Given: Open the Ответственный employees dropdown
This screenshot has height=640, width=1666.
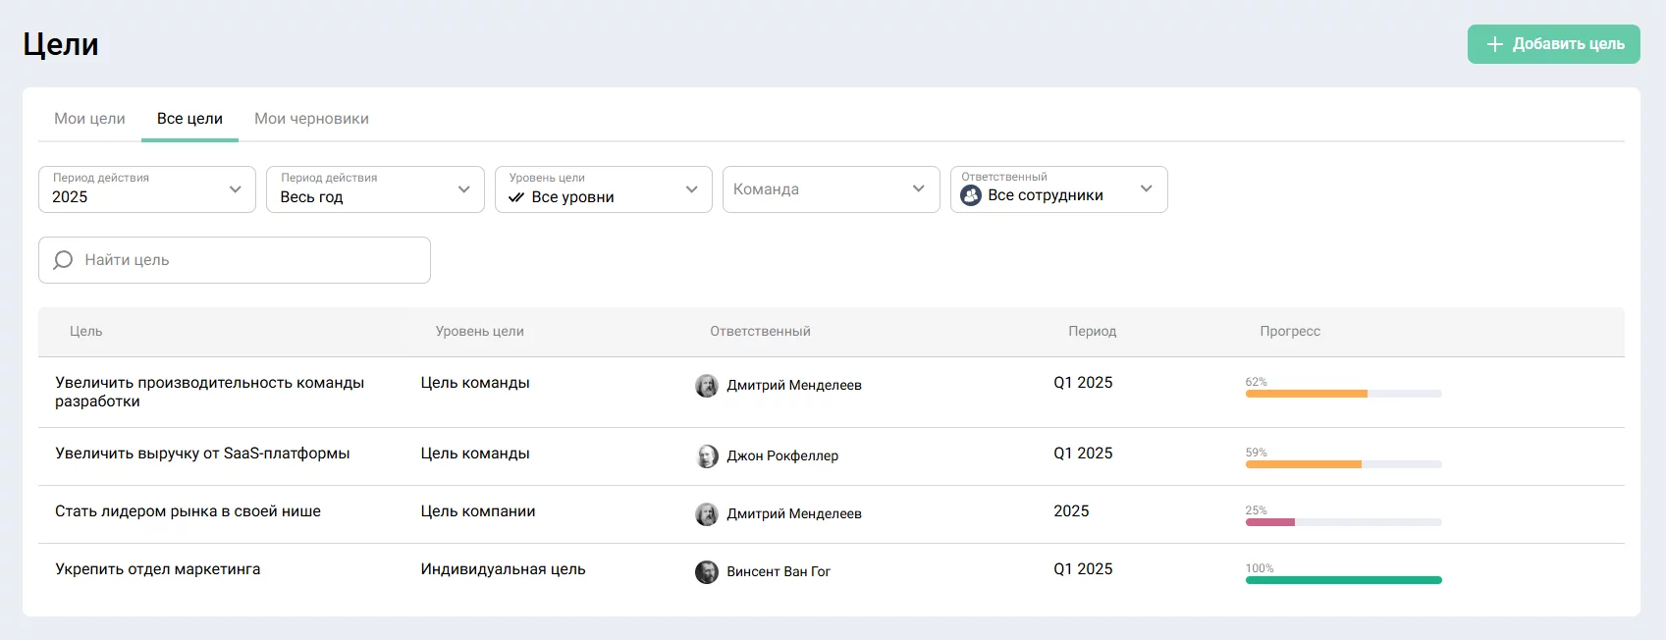Looking at the screenshot, I should pyautogui.click(x=1058, y=189).
